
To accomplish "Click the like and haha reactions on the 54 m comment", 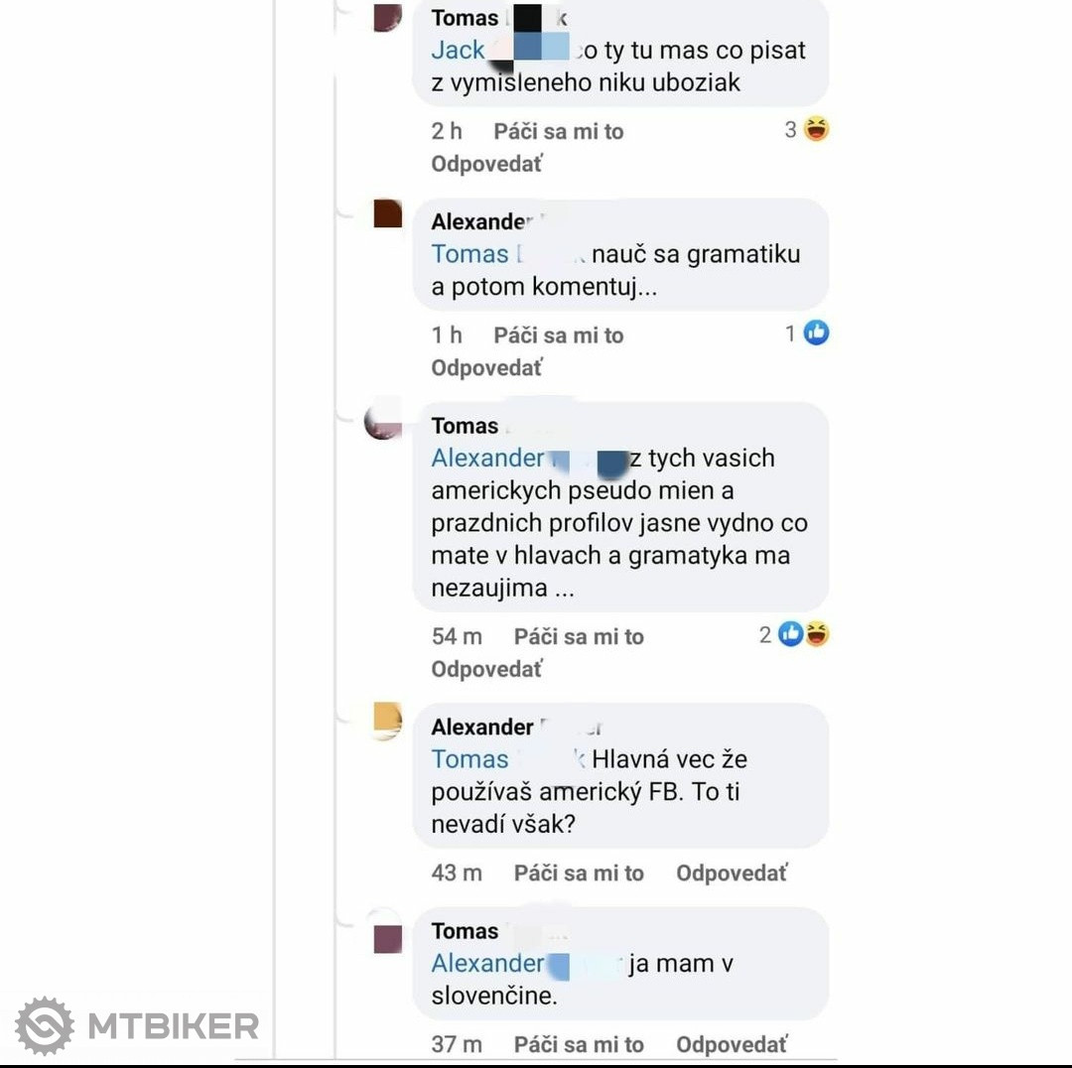I will pyautogui.click(x=804, y=634).
